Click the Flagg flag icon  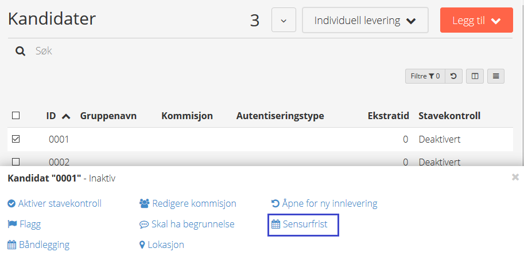[x=12, y=224]
